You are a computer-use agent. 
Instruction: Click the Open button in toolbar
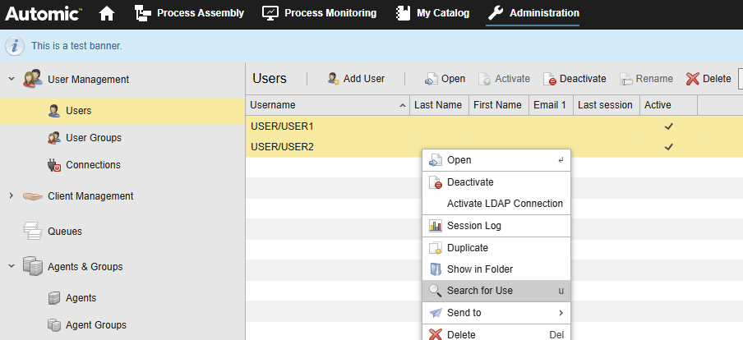click(x=445, y=79)
